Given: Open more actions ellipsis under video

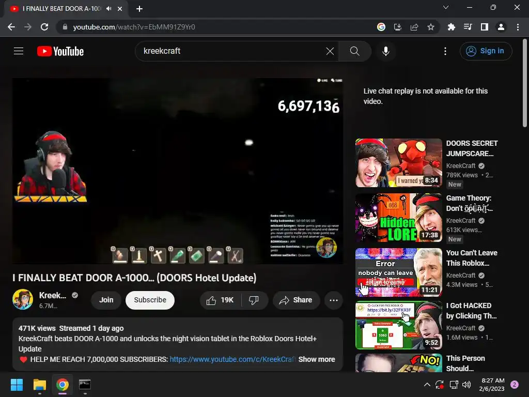Looking at the screenshot, I should click(x=333, y=300).
